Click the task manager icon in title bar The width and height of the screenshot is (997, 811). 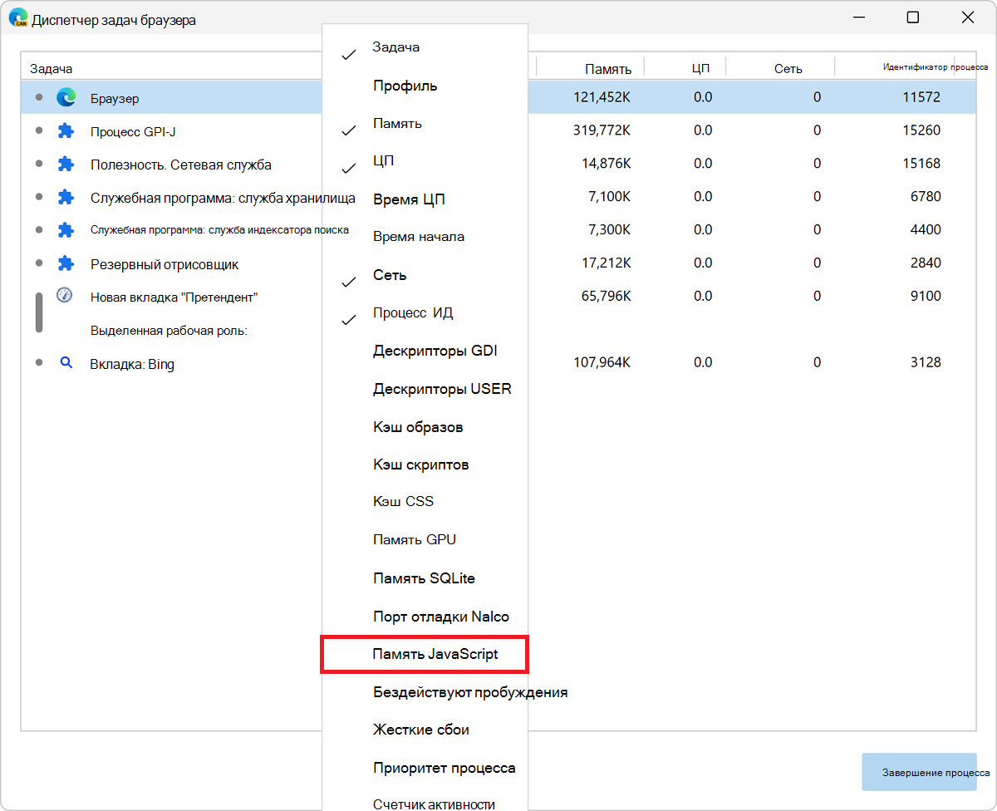coord(18,18)
